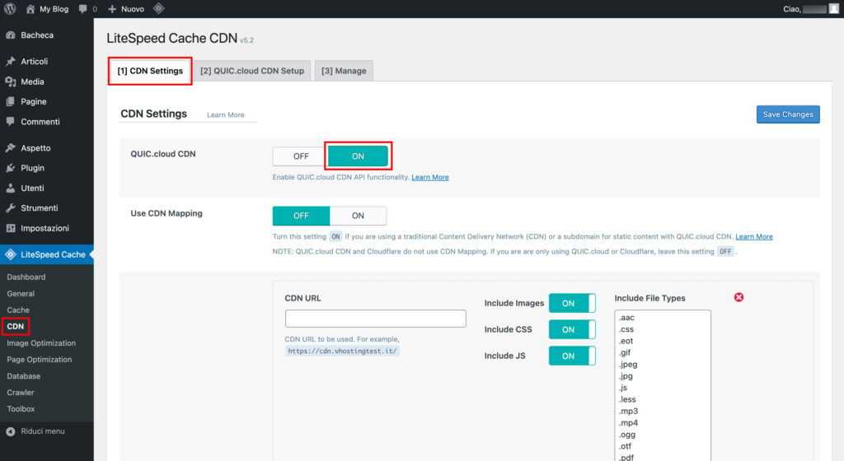Click the Nuovo label in admin bar
The height and width of the screenshot is (461, 844).
point(133,9)
